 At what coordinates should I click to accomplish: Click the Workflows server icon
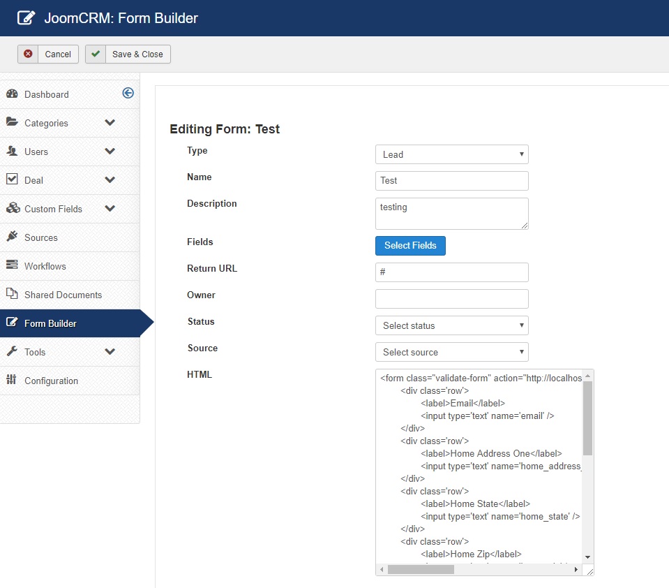pyautogui.click(x=12, y=266)
